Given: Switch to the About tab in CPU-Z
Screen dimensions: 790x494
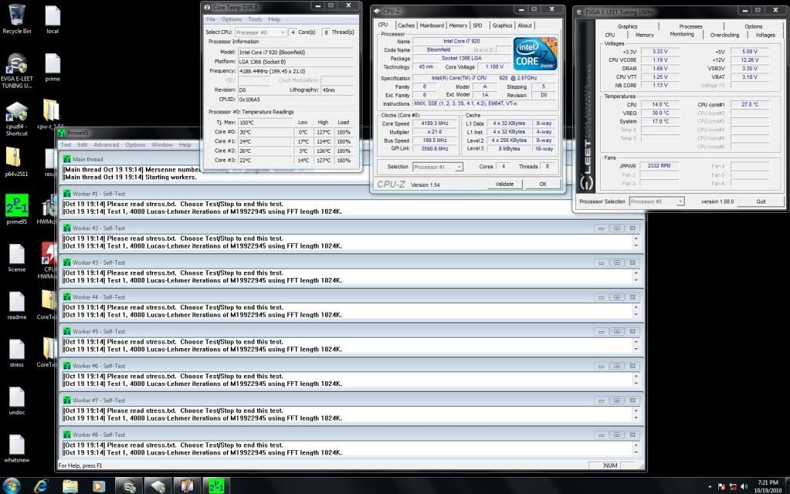Looking at the screenshot, I should tap(525, 25).
